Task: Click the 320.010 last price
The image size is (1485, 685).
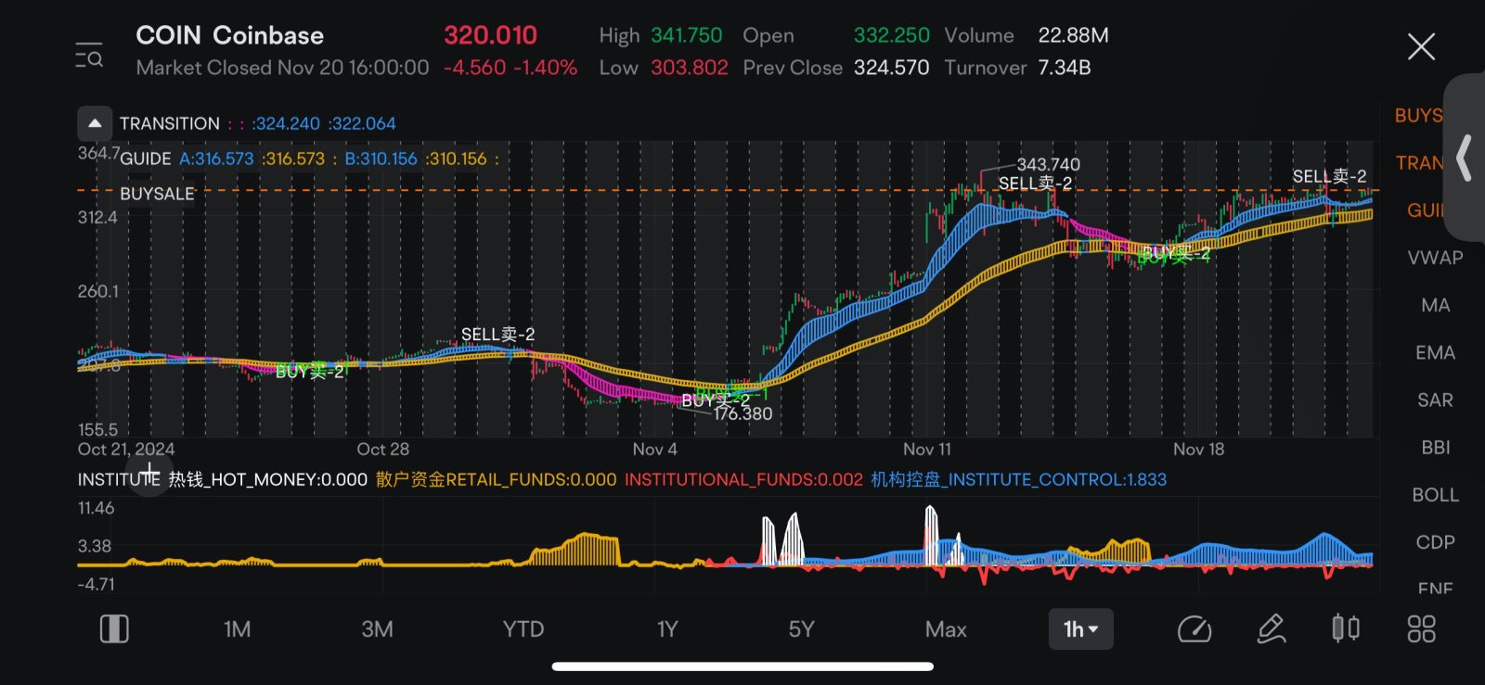Action: tap(490, 35)
